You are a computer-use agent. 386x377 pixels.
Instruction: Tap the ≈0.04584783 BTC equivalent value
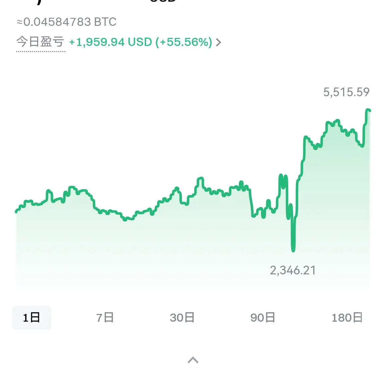pyautogui.click(x=66, y=22)
